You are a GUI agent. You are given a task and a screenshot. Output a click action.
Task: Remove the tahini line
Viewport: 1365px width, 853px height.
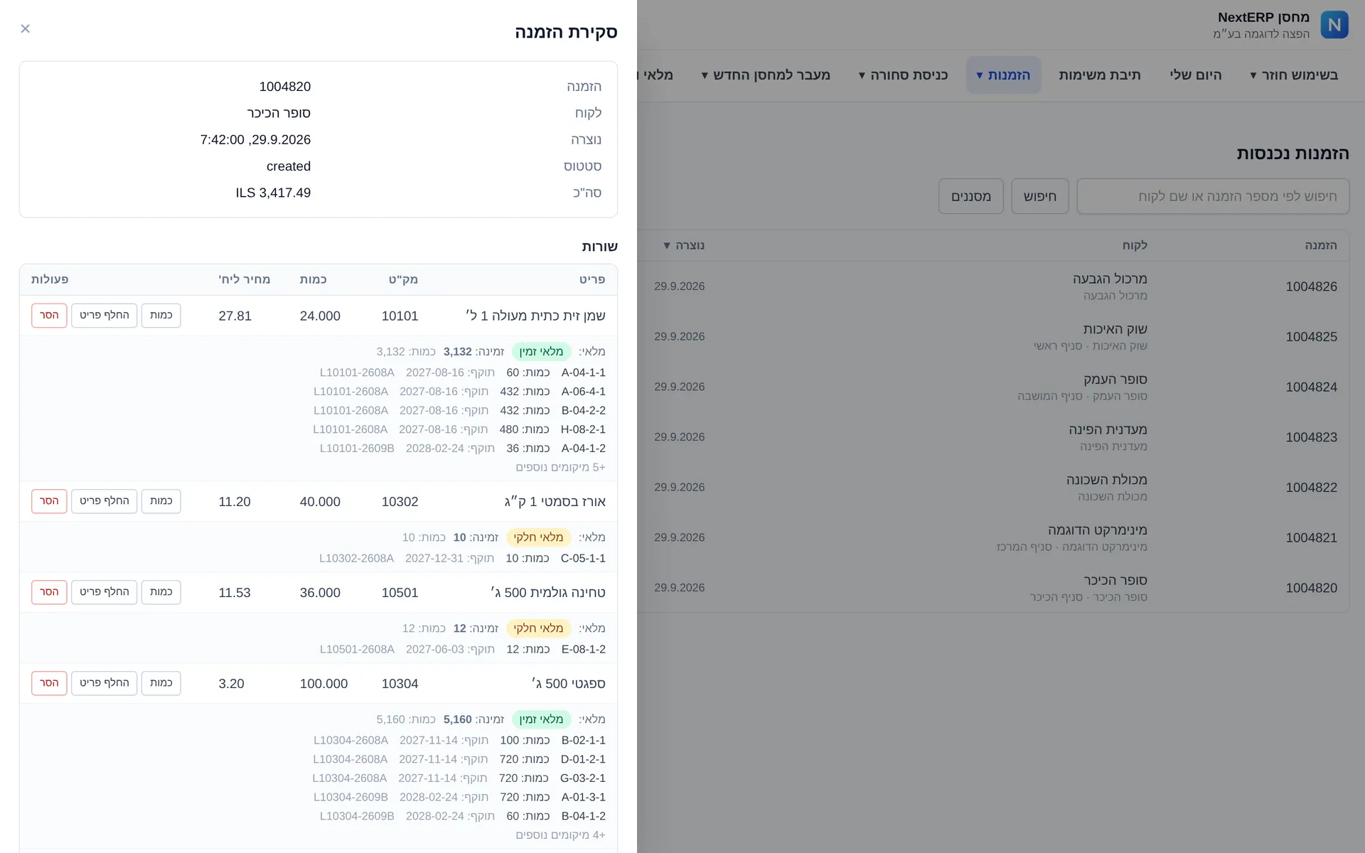(x=49, y=592)
